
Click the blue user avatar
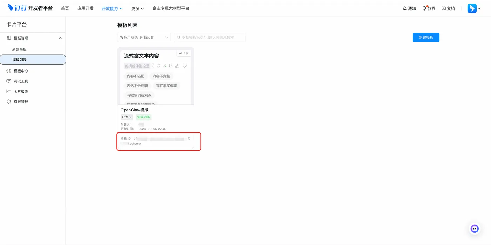[x=472, y=8]
